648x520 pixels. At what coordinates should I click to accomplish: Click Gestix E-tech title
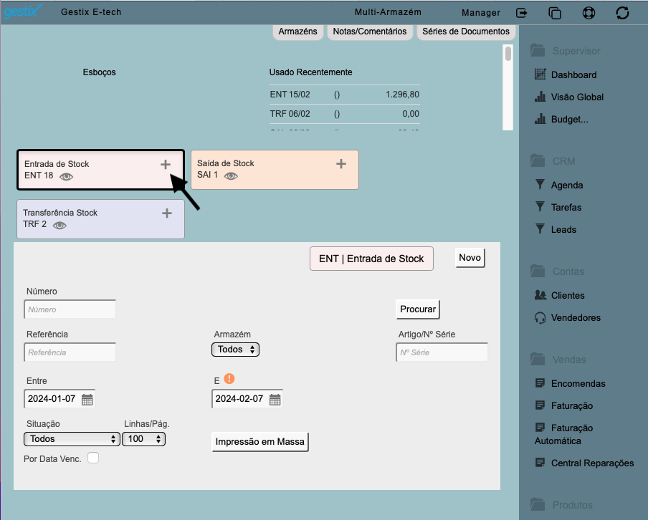[91, 12]
